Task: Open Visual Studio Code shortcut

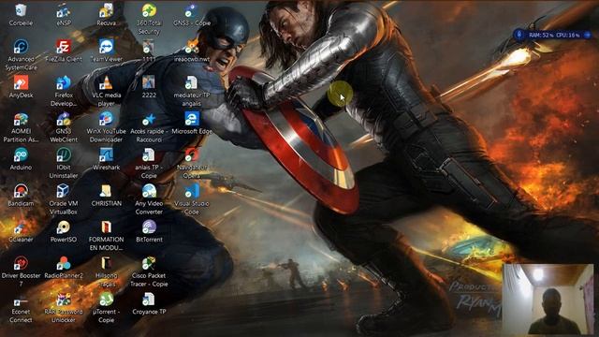Action: click(x=192, y=191)
